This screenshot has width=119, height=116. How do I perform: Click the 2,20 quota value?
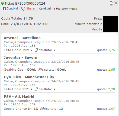112,89
